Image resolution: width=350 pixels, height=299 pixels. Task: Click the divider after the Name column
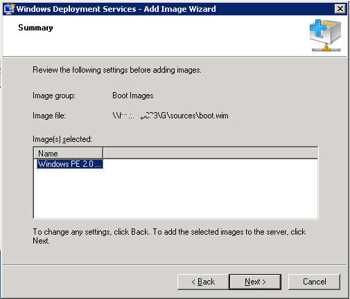[103, 153]
